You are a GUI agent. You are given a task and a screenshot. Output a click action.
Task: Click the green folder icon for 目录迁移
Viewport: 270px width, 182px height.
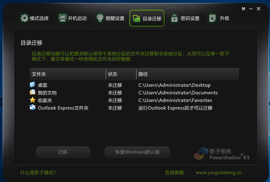(137, 18)
